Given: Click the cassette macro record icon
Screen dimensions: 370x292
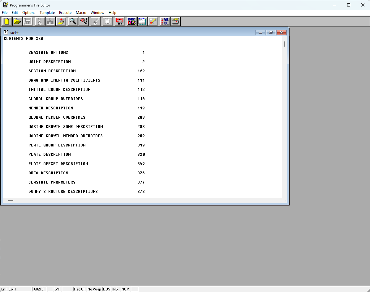Looking at the screenshot, I should point(120,21).
